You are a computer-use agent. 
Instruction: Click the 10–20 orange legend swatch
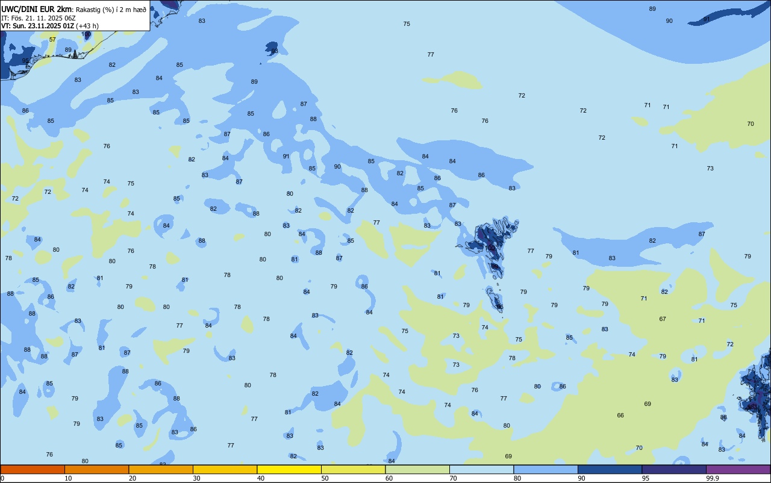click(96, 469)
